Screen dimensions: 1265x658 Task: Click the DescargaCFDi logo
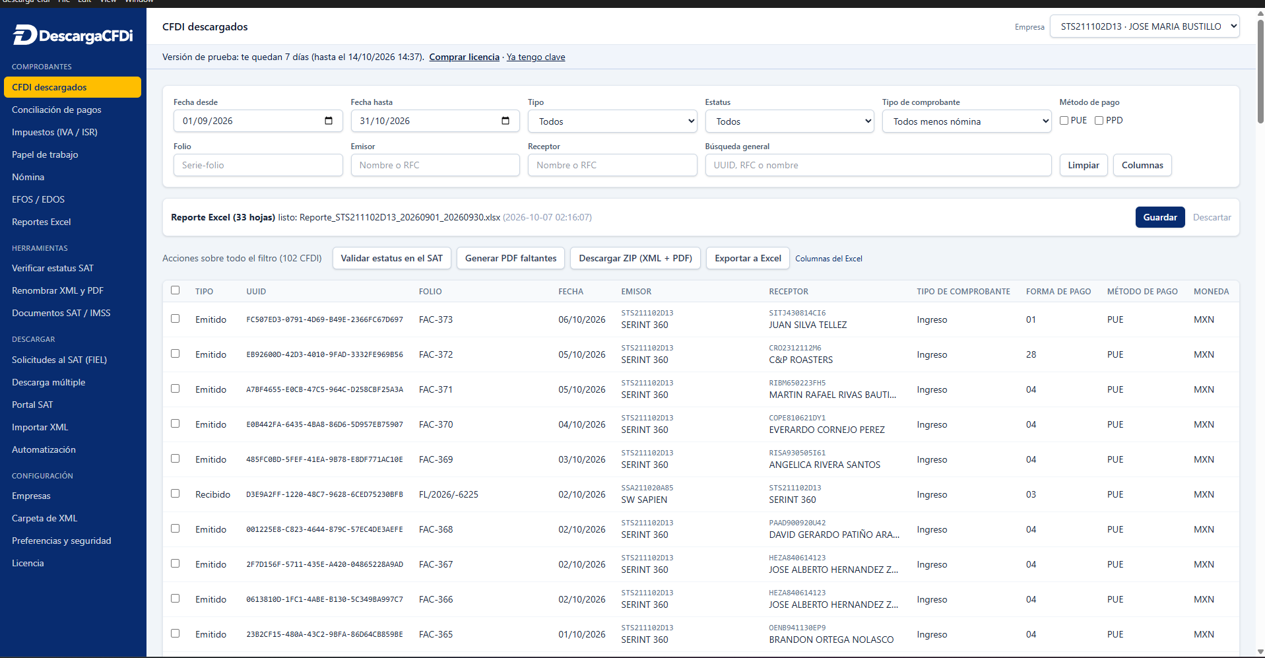(73, 35)
